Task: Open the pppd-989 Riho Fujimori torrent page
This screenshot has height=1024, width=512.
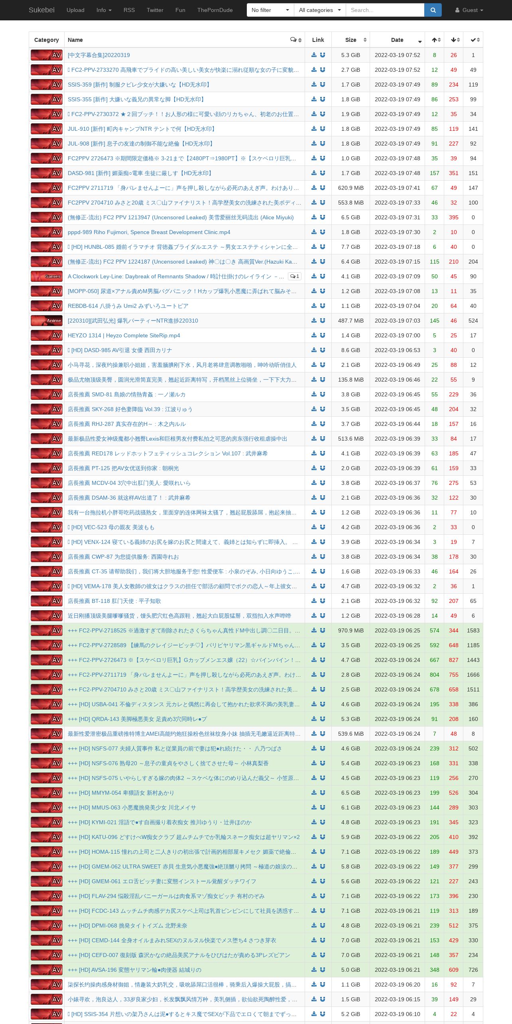Action: [x=149, y=232]
